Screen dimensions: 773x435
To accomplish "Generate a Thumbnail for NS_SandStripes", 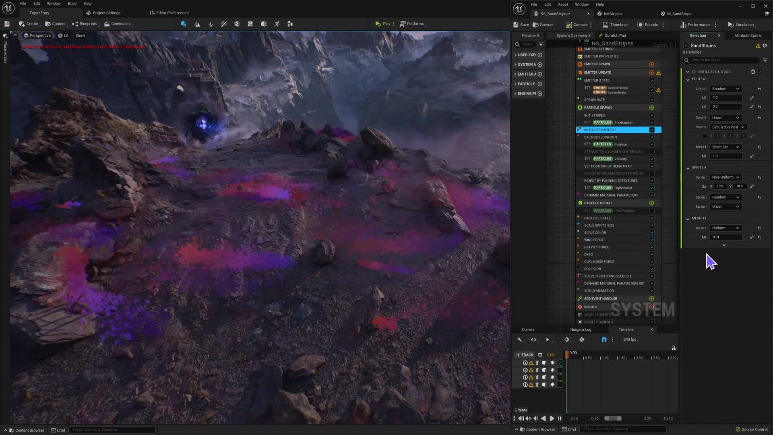I will click(x=616, y=25).
